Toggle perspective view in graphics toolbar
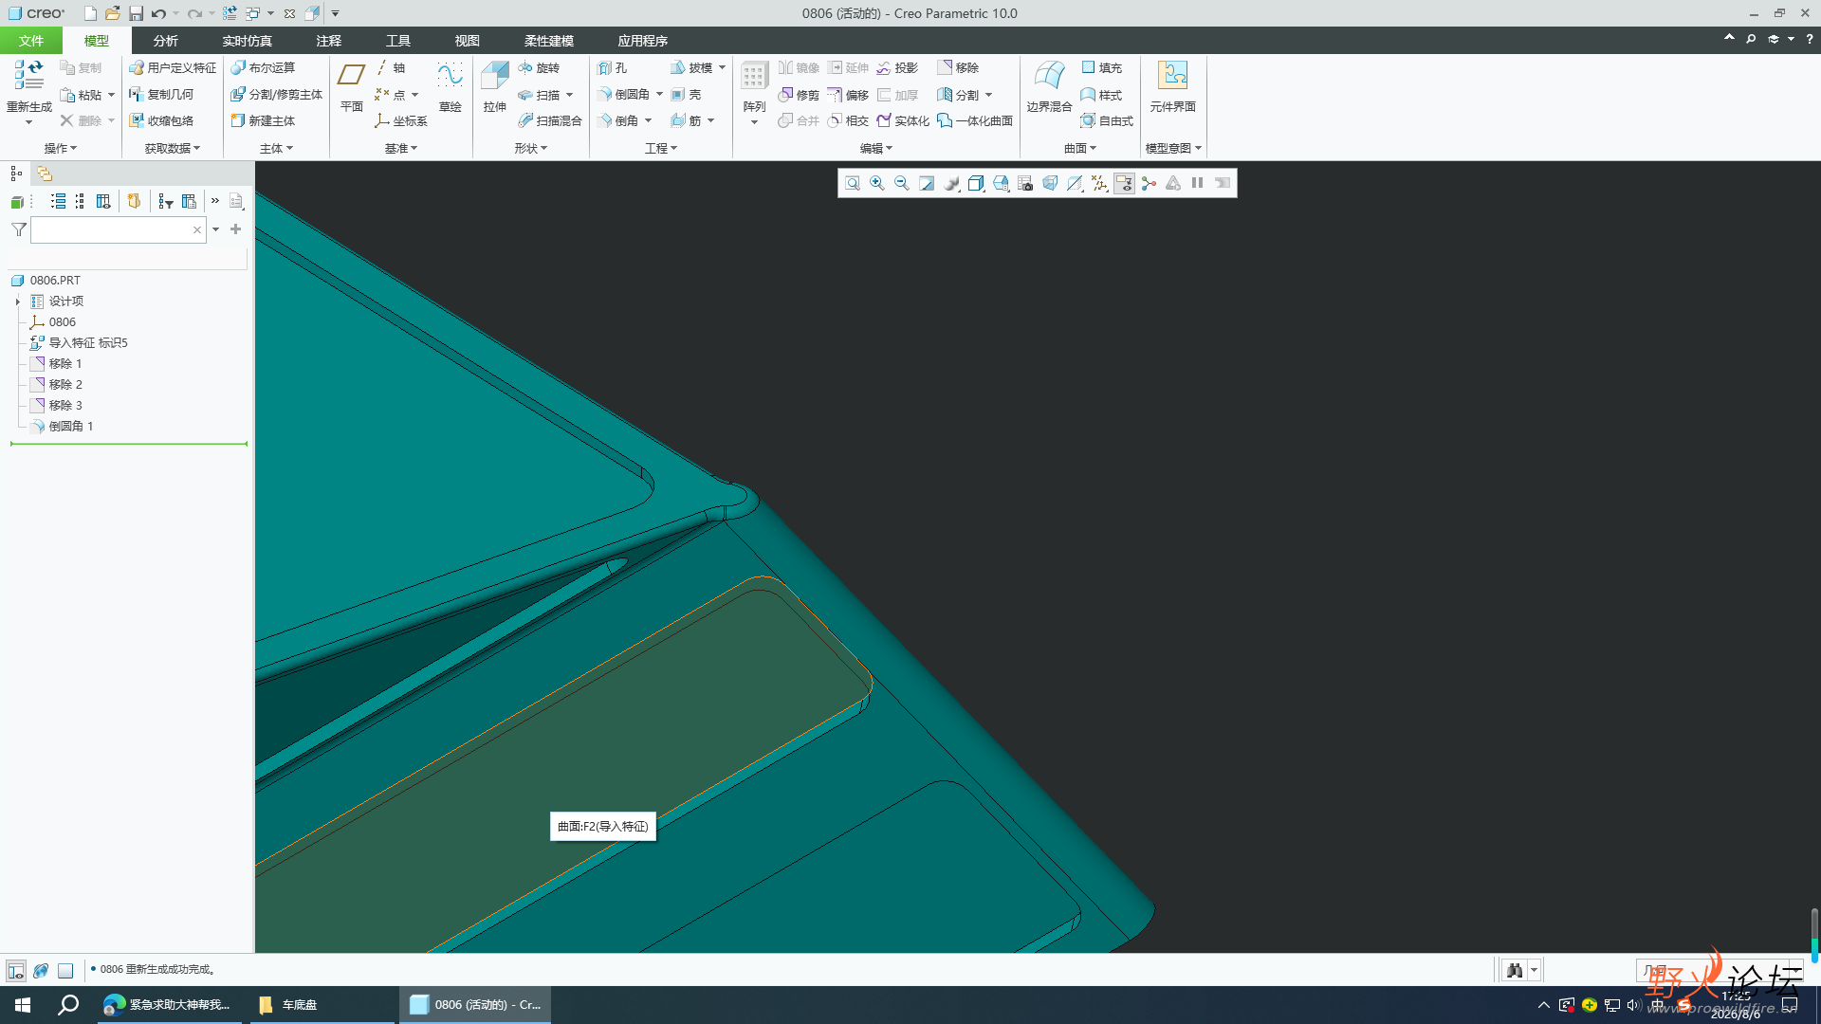Image resolution: width=1821 pixels, height=1024 pixels. click(1050, 184)
